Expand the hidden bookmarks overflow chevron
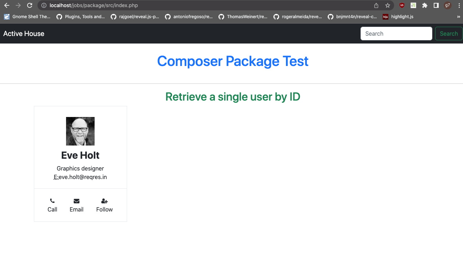This screenshot has height=260, width=463. (x=459, y=16)
